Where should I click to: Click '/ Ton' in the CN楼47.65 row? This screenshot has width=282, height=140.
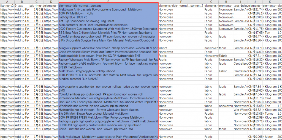click(x=270, y=33)
